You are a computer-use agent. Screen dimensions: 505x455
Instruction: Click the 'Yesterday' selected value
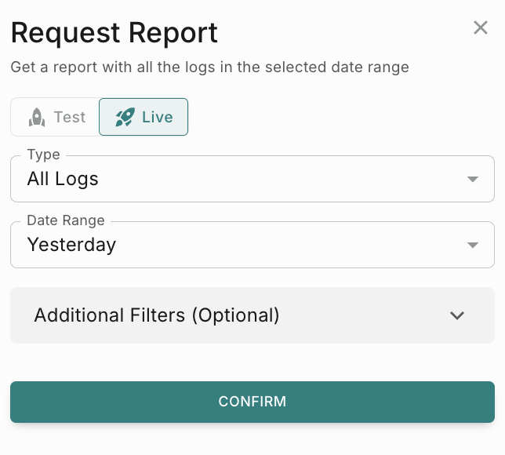pos(71,245)
